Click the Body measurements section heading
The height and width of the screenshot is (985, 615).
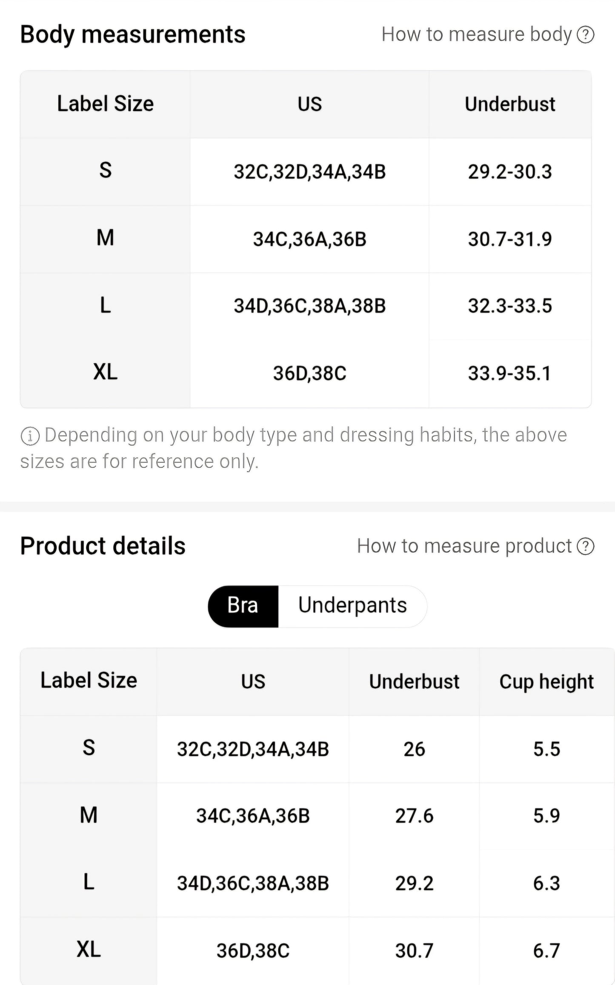pos(133,34)
